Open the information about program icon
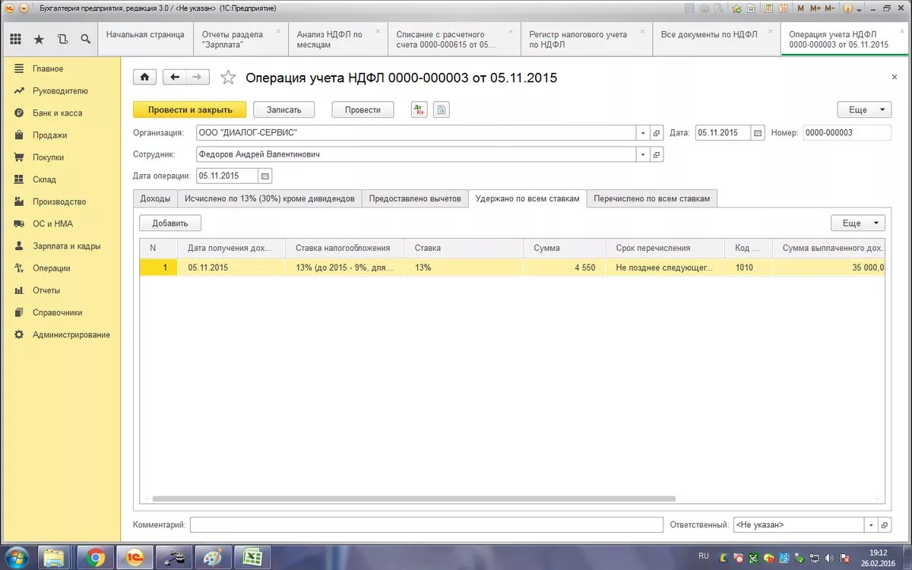The height and width of the screenshot is (570, 912). [847, 8]
